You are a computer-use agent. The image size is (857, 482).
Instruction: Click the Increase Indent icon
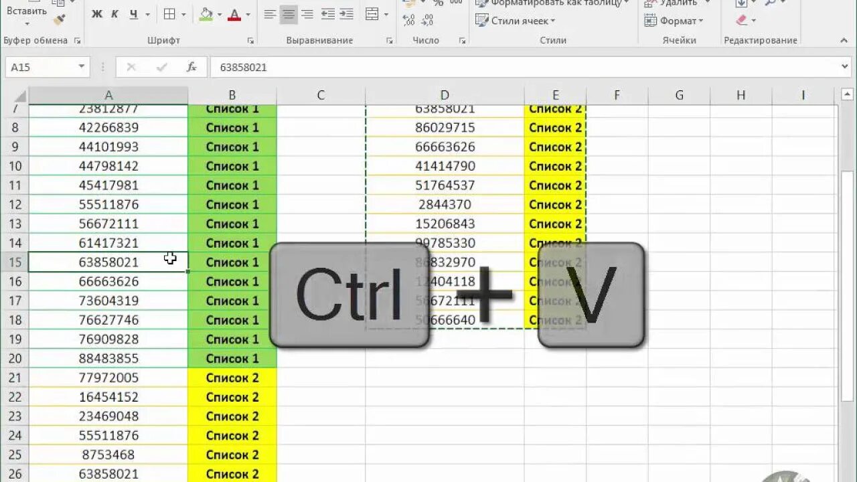[346, 14]
